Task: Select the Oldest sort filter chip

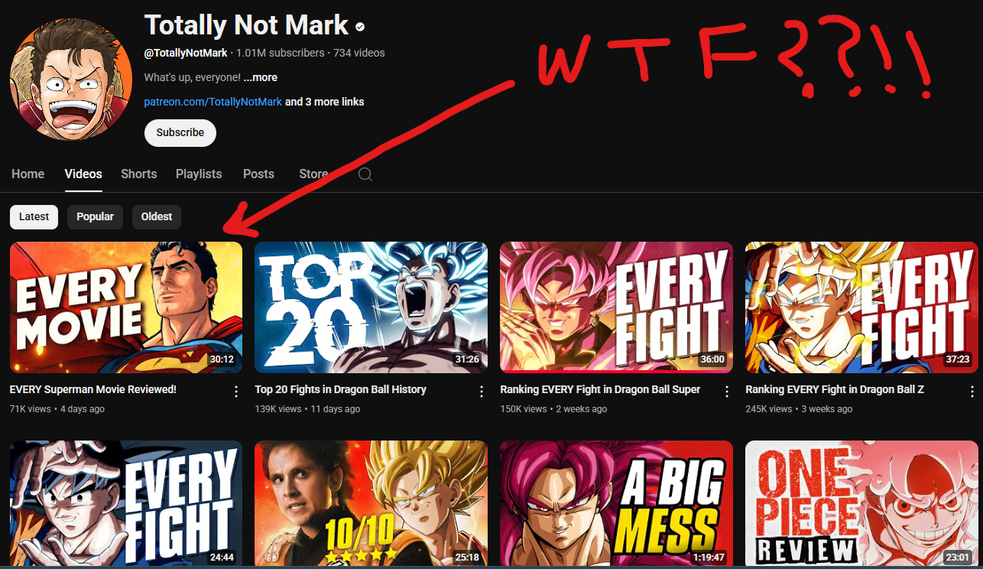Action: 157,216
